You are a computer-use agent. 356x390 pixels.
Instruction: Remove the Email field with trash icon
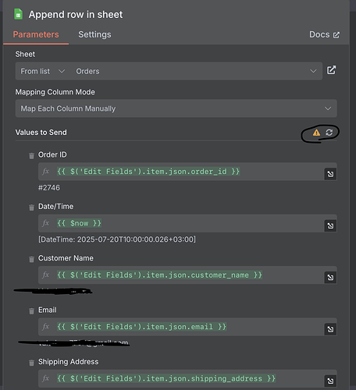coord(31,310)
